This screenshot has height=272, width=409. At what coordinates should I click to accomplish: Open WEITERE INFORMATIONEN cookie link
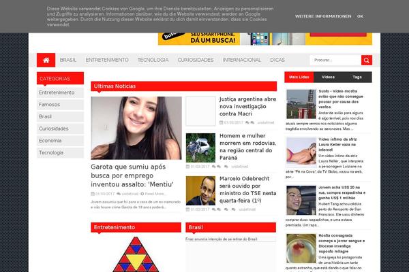click(x=323, y=16)
